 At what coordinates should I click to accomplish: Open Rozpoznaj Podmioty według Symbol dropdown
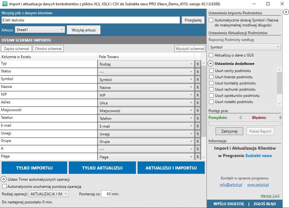(x=244, y=47)
